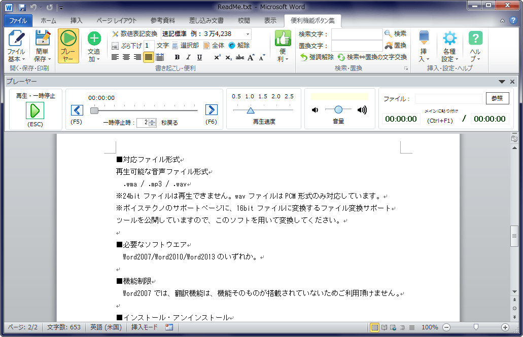Open the 速記標準 format combo box

tap(206, 34)
